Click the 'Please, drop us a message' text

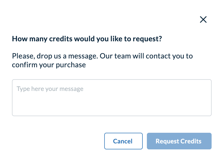55,56
